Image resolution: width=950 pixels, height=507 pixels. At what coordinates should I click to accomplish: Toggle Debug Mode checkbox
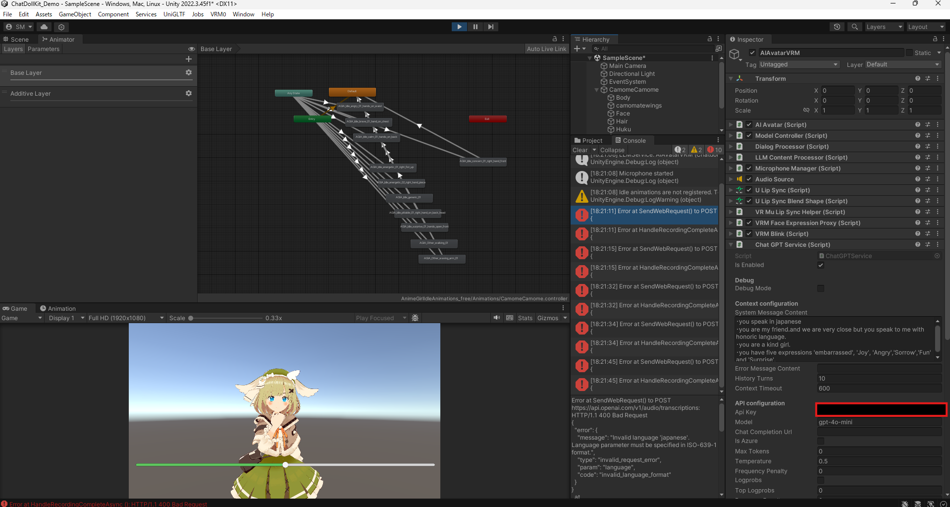click(821, 288)
